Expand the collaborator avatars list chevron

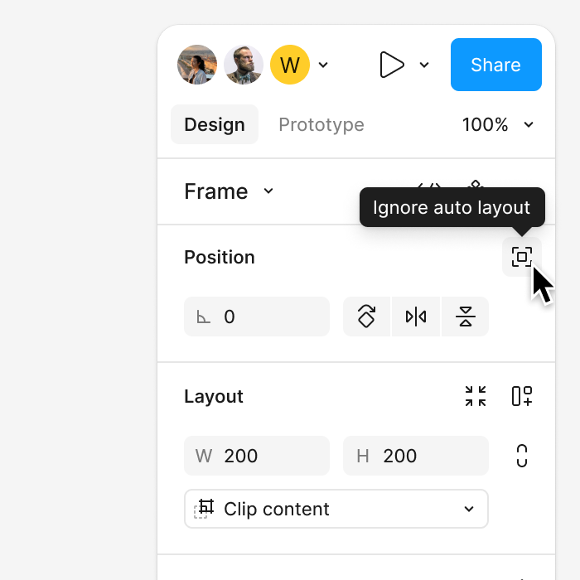pos(323,65)
